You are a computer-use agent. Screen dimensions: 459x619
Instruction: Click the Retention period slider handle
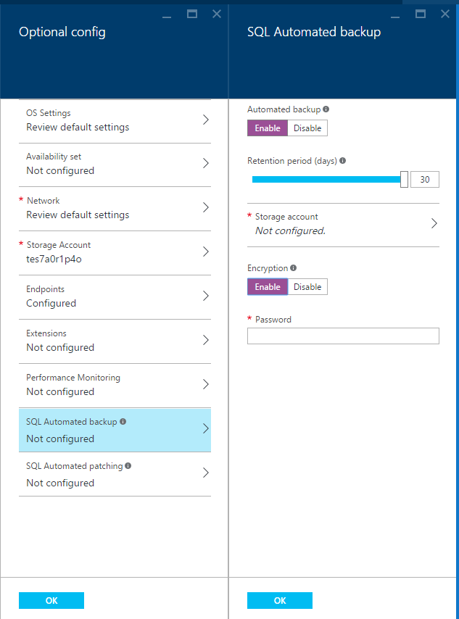(404, 179)
